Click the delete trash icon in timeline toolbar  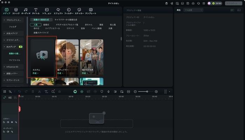click(x=33, y=92)
